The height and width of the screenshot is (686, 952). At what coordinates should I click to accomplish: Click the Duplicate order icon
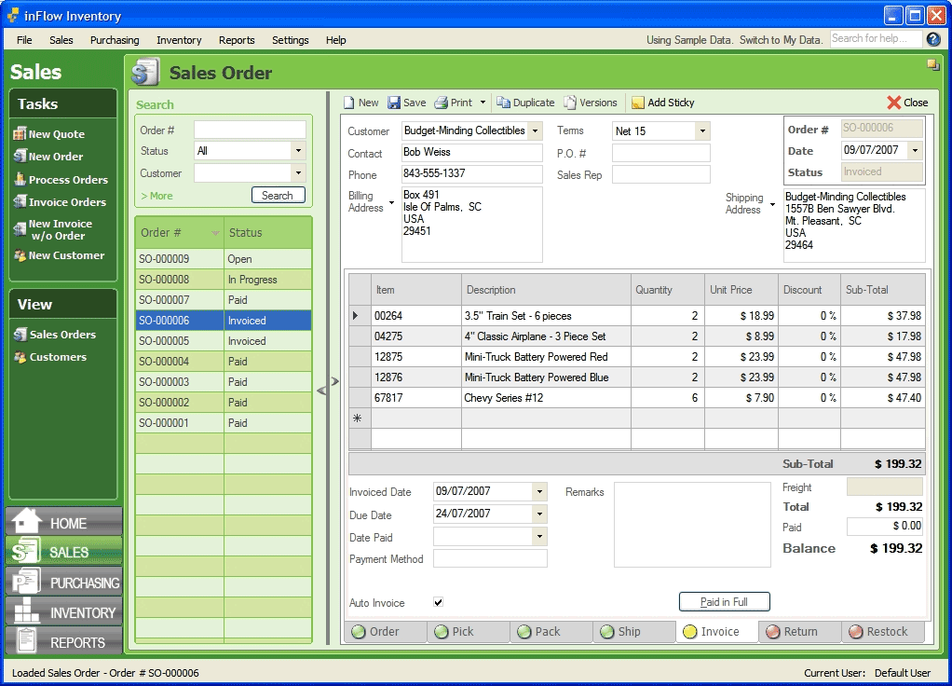click(503, 103)
